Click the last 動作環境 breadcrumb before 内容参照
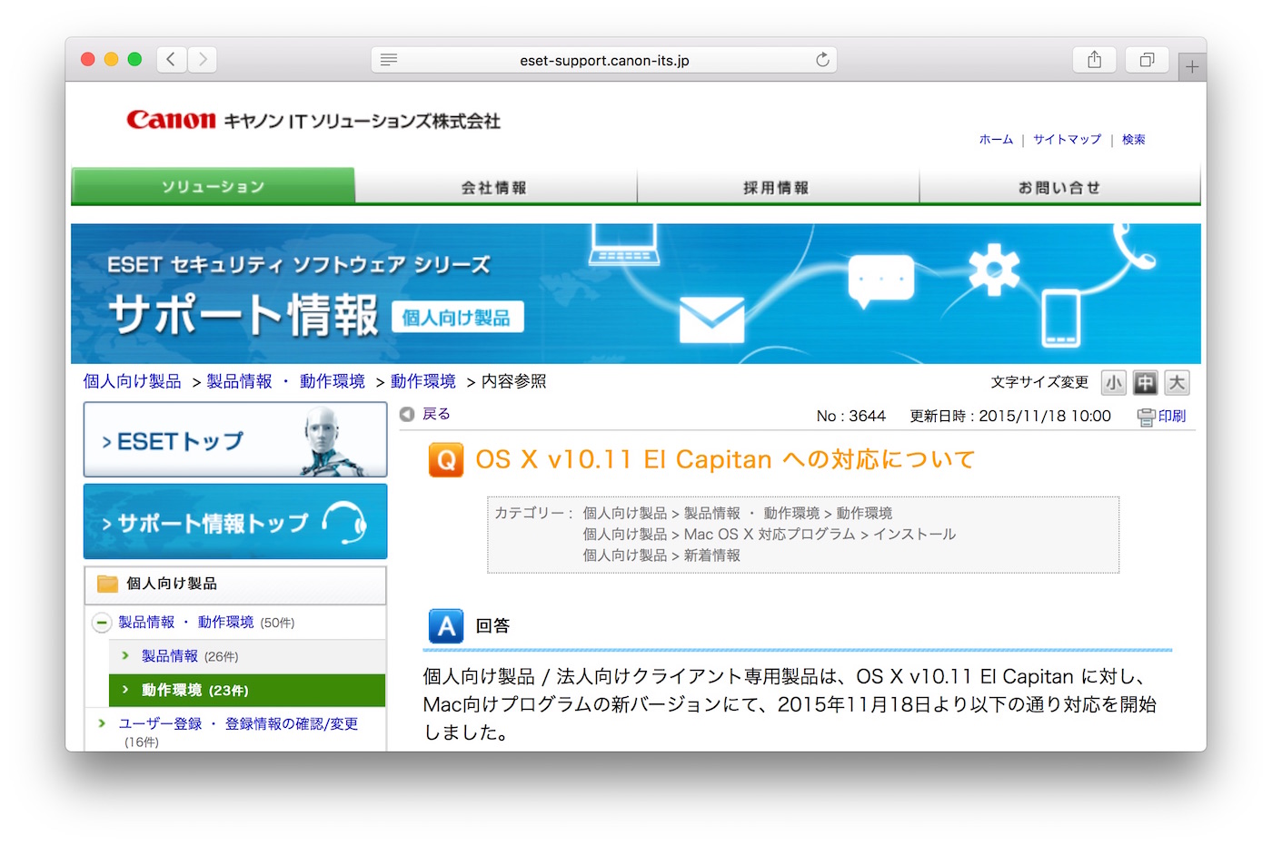Viewport: 1272px width, 845px height. click(423, 381)
